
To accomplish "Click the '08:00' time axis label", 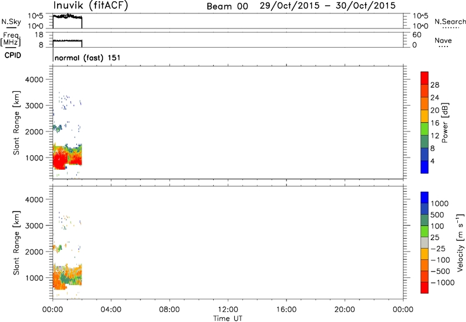I will click(169, 310).
